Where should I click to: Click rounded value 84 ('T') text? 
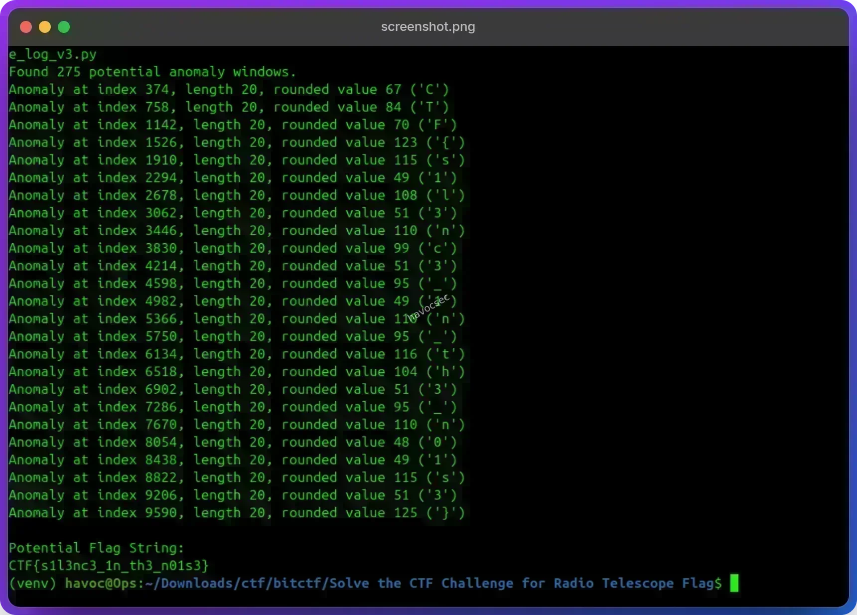[362, 107]
